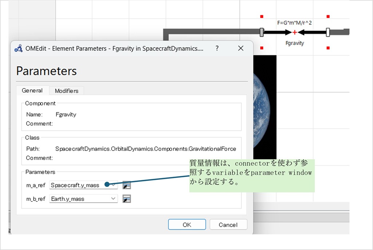This screenshot has width=373, height=250.
Task: Click the edit icon beside m_b_ref
Action: coord(126,199)
